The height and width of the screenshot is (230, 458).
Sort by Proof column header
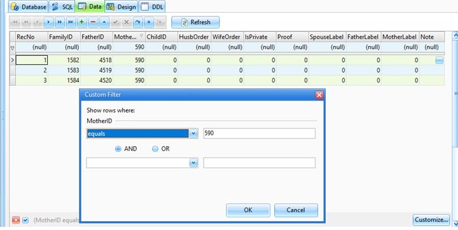point(292,37)
